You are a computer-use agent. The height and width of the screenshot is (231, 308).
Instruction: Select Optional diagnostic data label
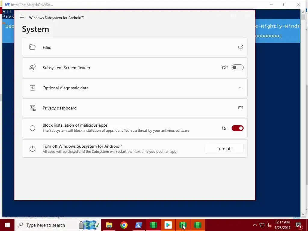point(65,88)
